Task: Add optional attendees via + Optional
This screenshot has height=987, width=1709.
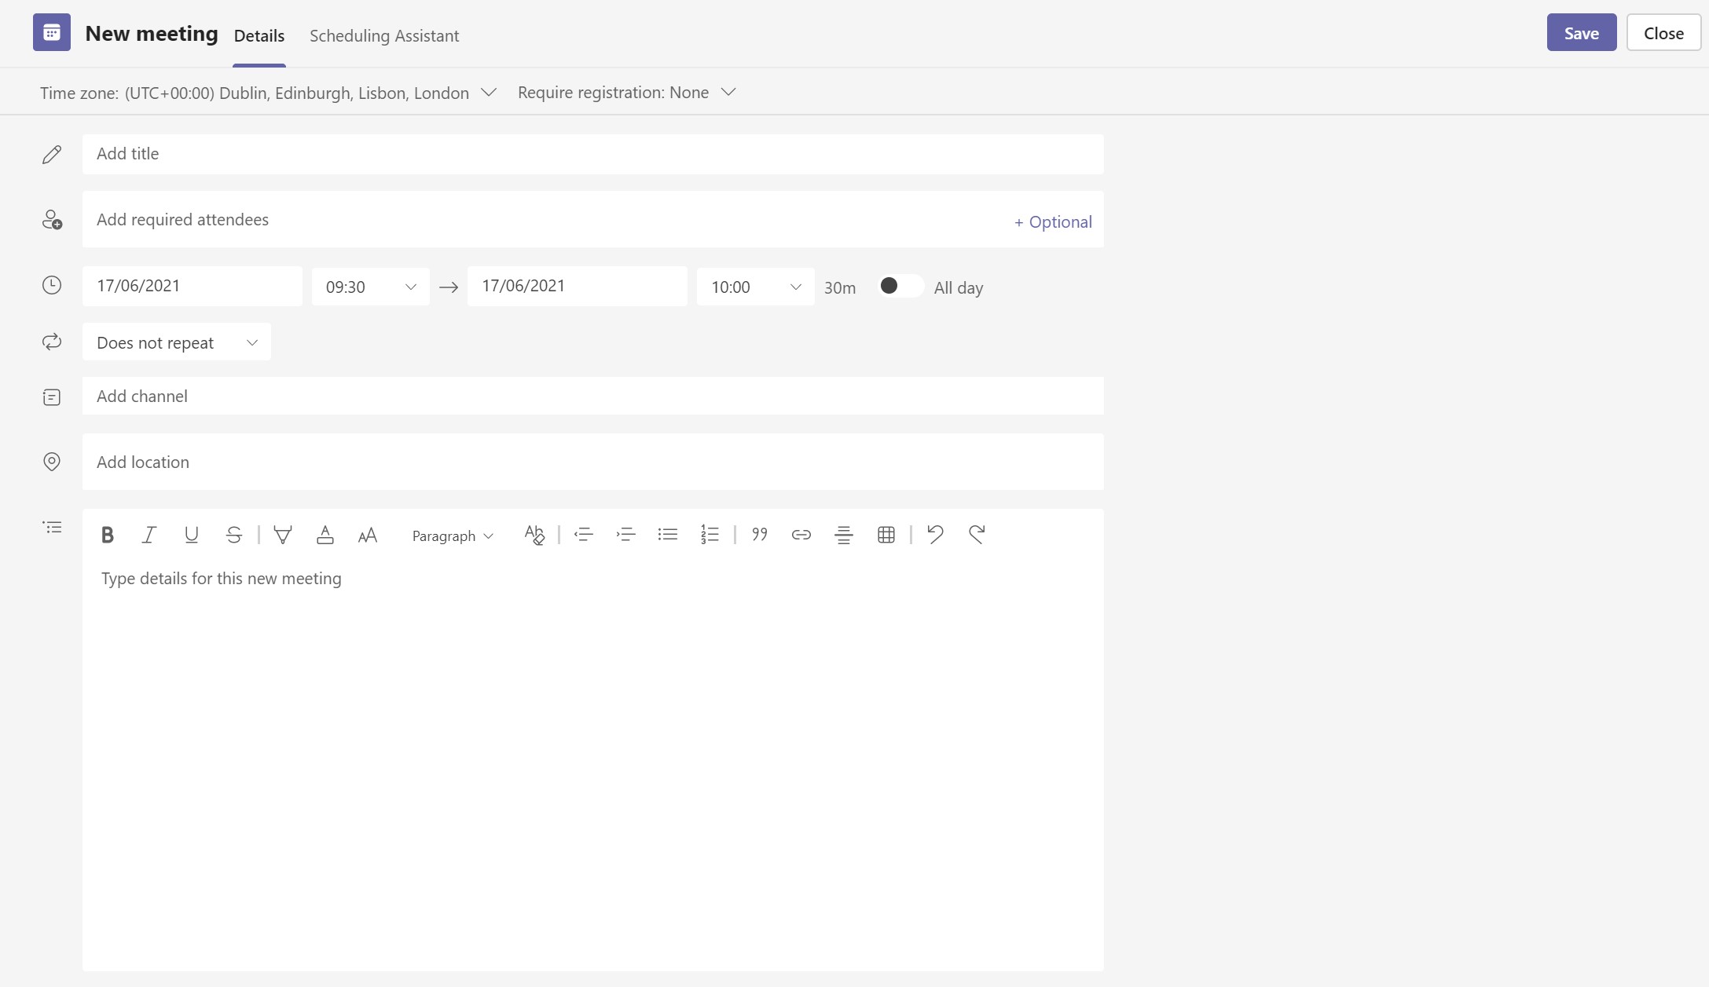Action: (1053, 221)
